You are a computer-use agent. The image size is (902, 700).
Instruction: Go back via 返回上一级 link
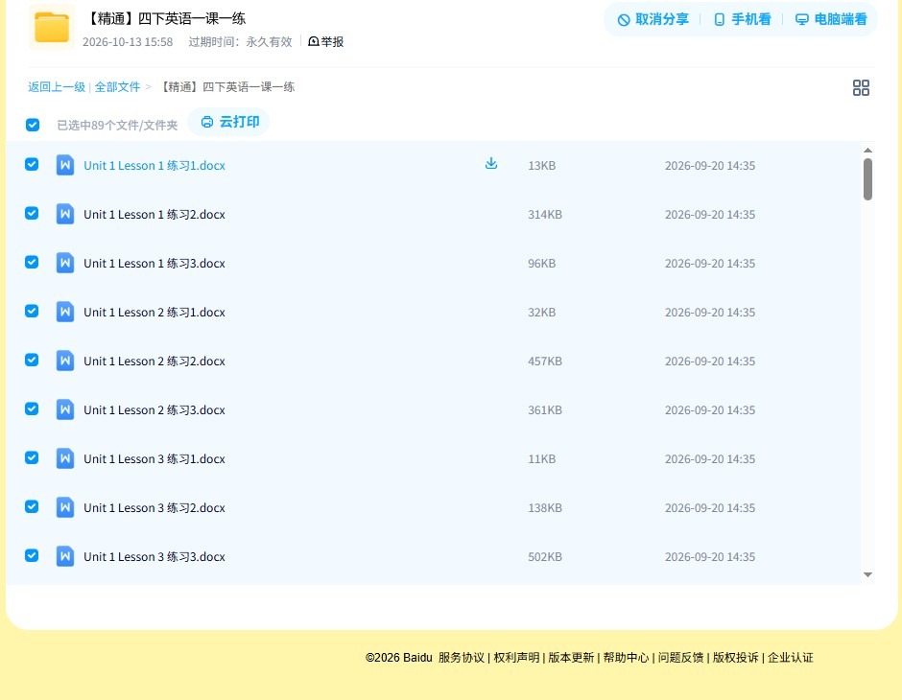57,87
